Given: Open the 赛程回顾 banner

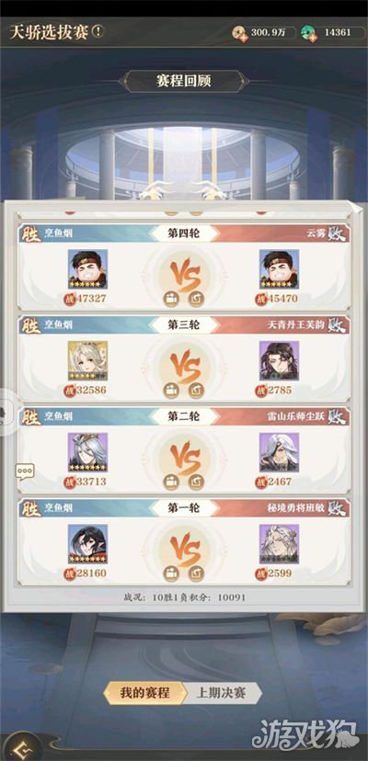Looking at the screenshot, I should 184,81.
